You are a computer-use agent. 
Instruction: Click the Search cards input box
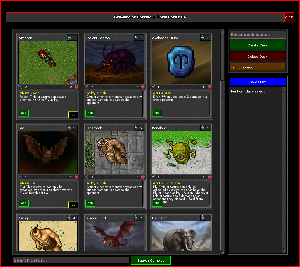(x=71, y=260)
